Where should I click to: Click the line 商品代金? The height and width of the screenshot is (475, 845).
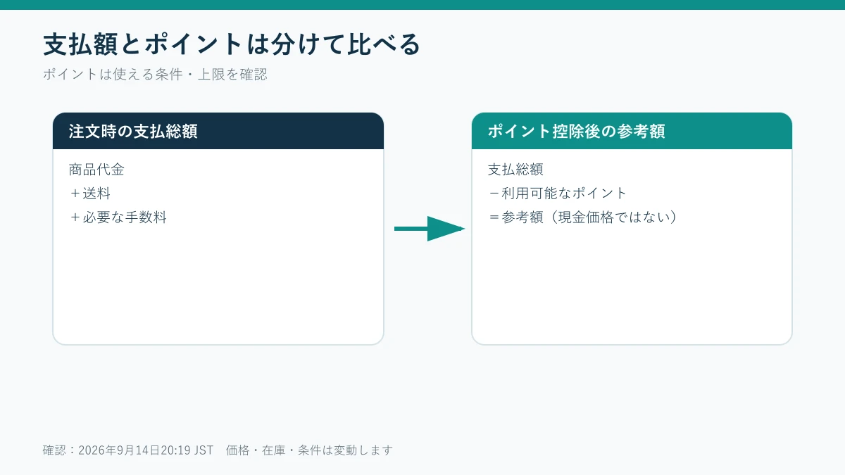pyautogui.click(x=96, y=170)
